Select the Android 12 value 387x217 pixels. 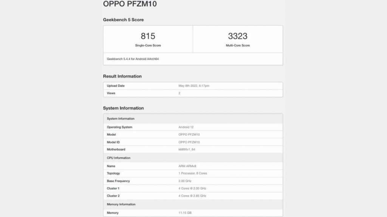coord(186,127)
